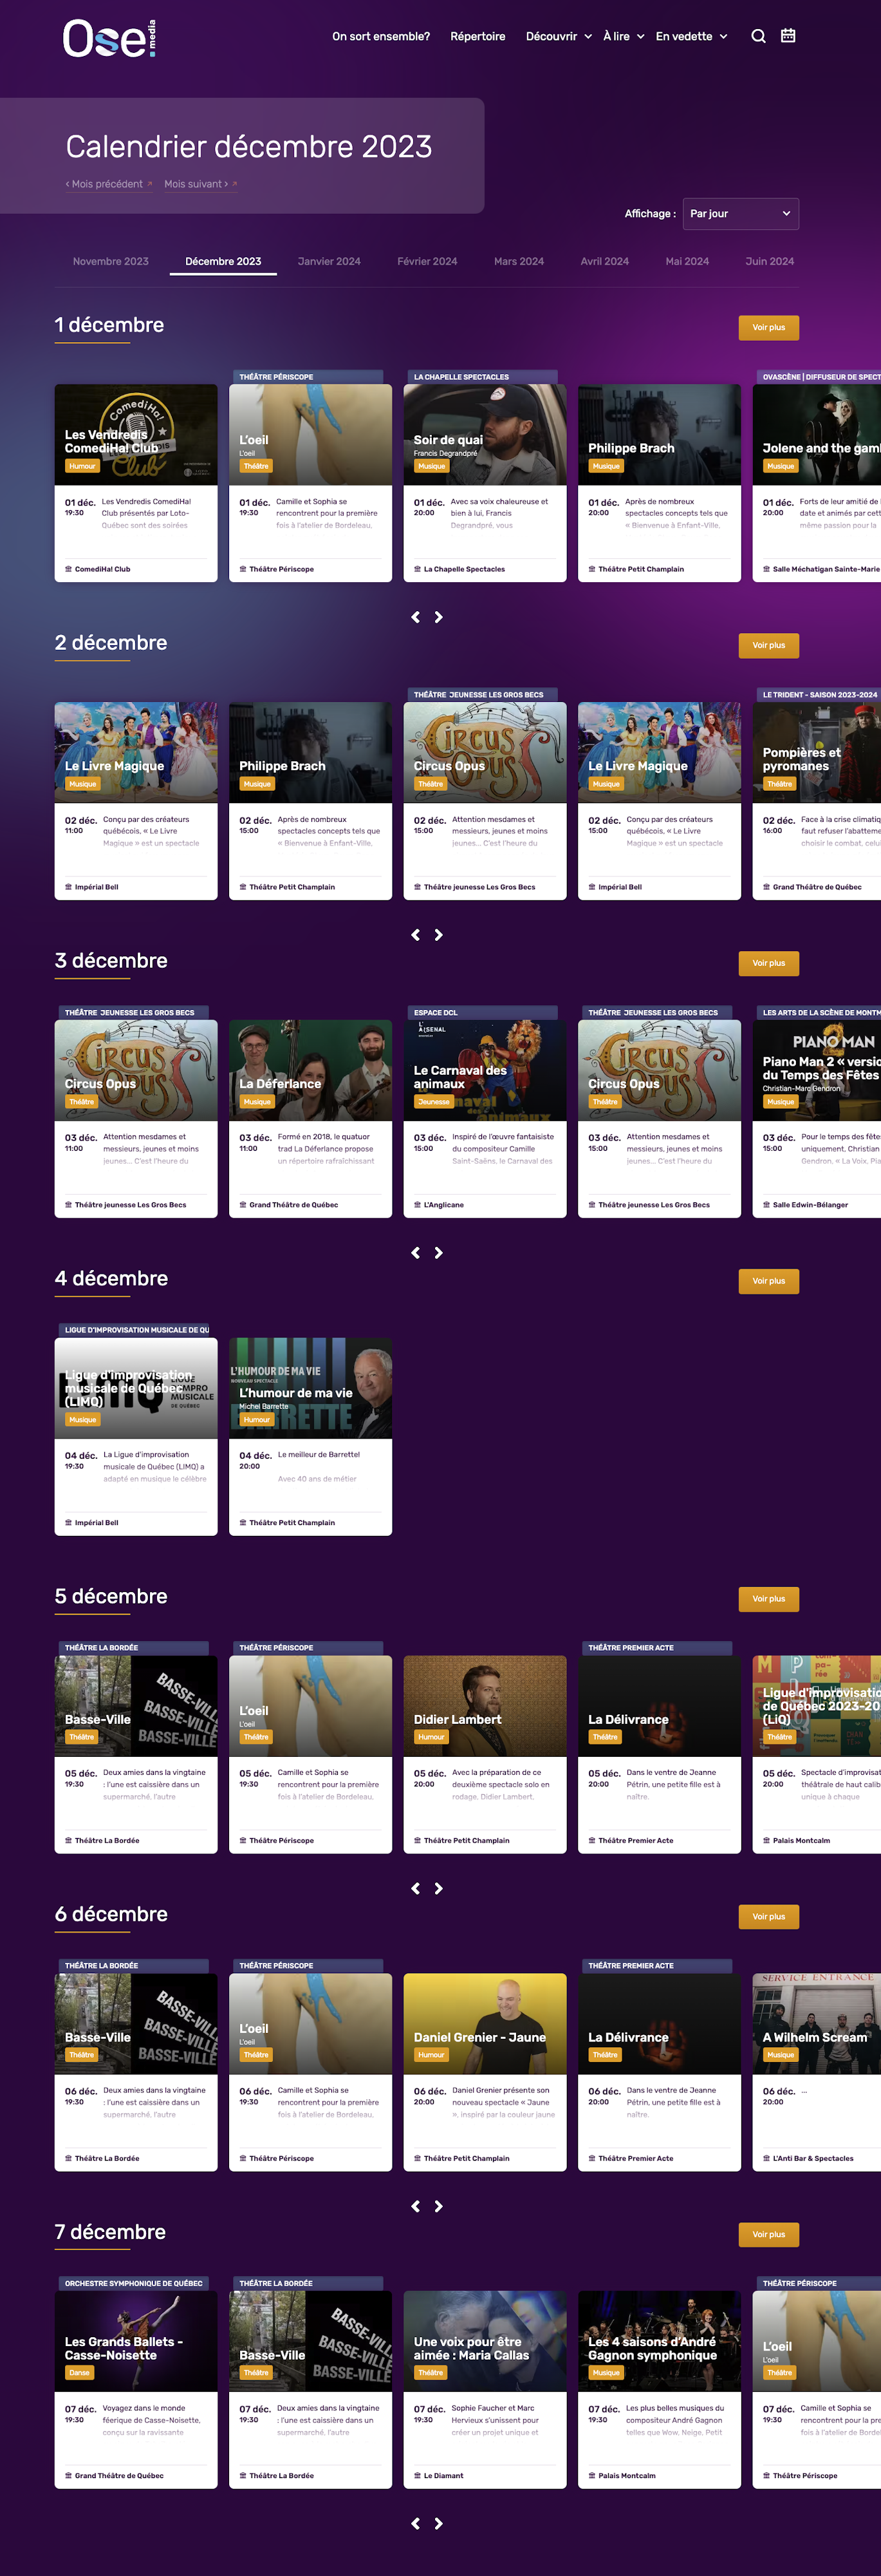Advance the 7 décembre carousel right arrow
881x2576 pixels.
click(x=438, y=2524)
